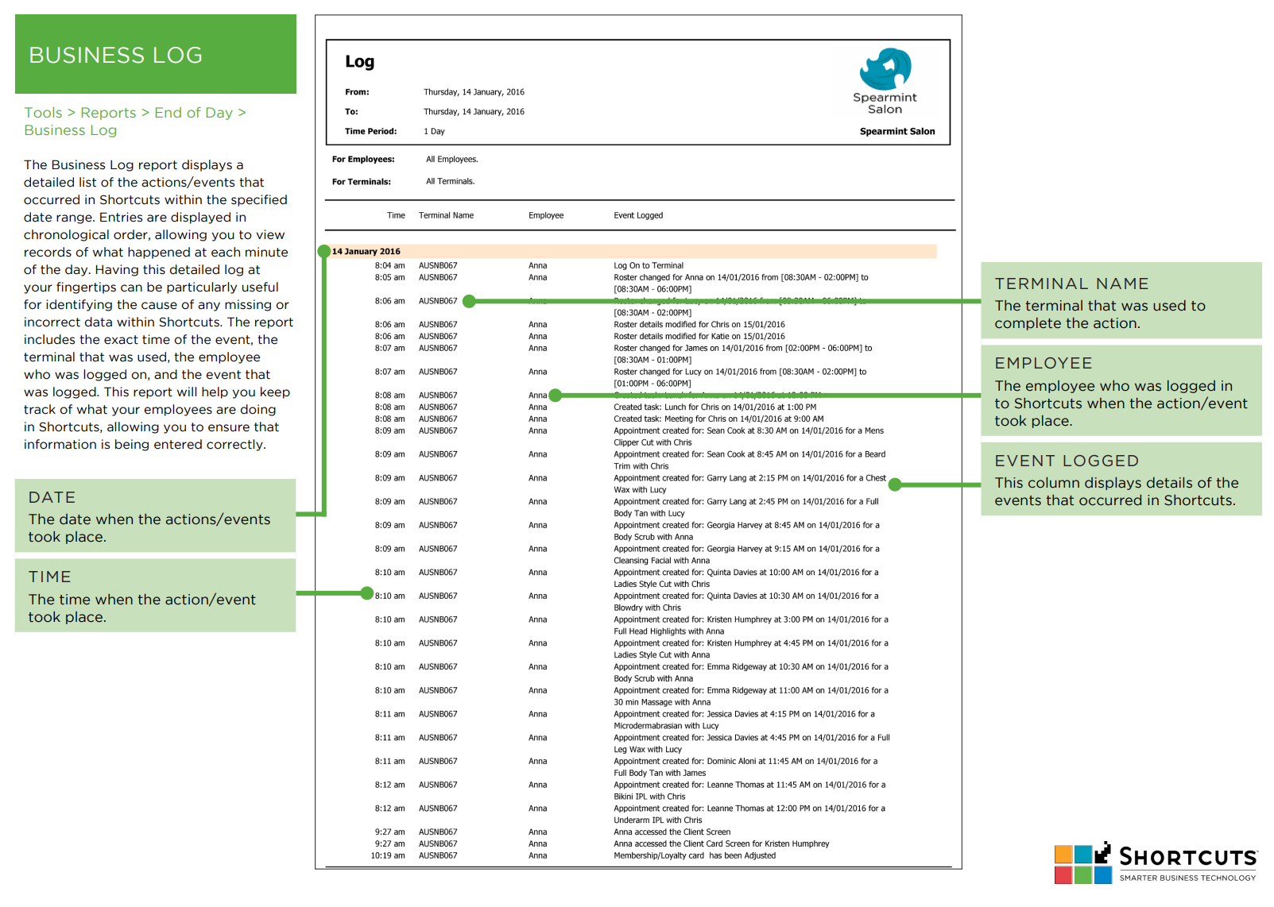Viewport: 1274px width, 907px height.
Task: Click Kristen Humphrey 4:45 PM appointment event
Action: click(x=751, y=650)
